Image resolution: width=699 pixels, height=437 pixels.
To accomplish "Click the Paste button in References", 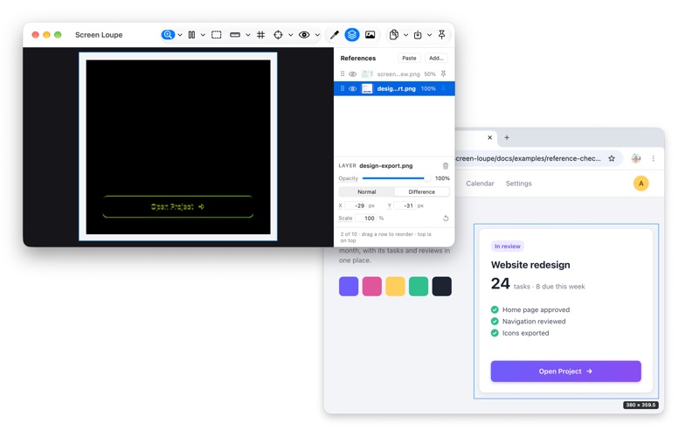I will tap(409, 58).
